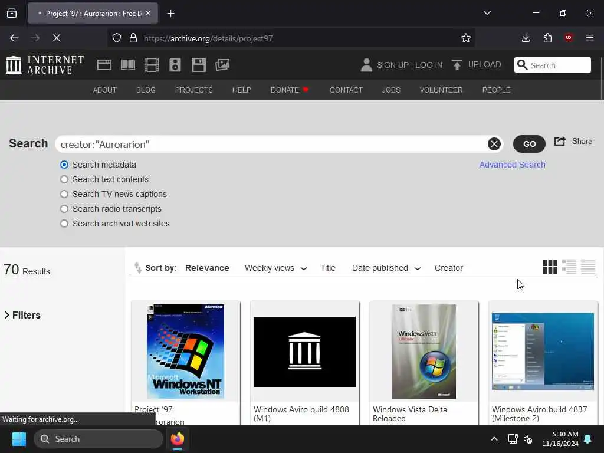
Task: Bookmark this page with star icon
Action: (x=466, y=38)
